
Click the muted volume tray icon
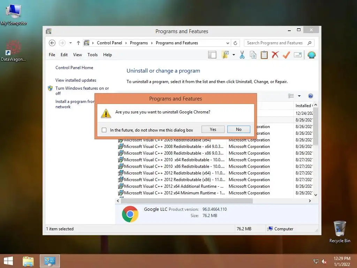tap(324, 261)
